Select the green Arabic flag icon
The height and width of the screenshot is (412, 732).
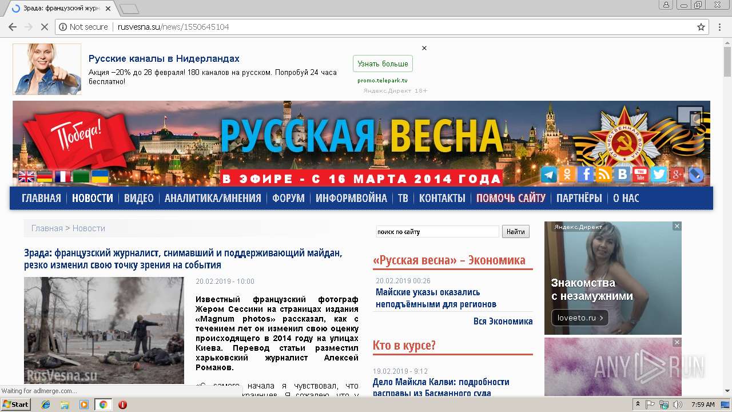[x=81, y=177]
